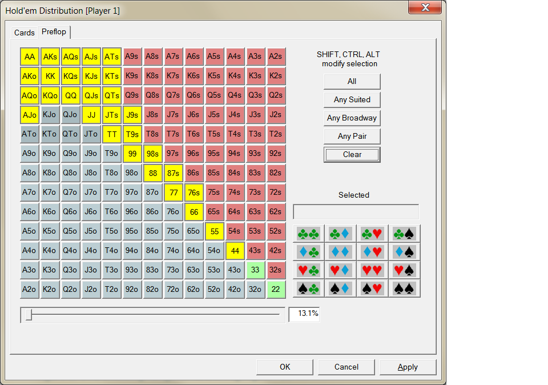This screenshot has height=385, width=548.
Task: Click the Selected hands text box
Action: click(x=356, y=212)
